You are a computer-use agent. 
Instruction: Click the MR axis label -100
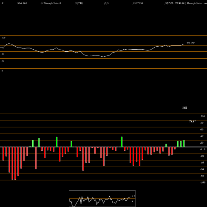(x=203, y=183)
